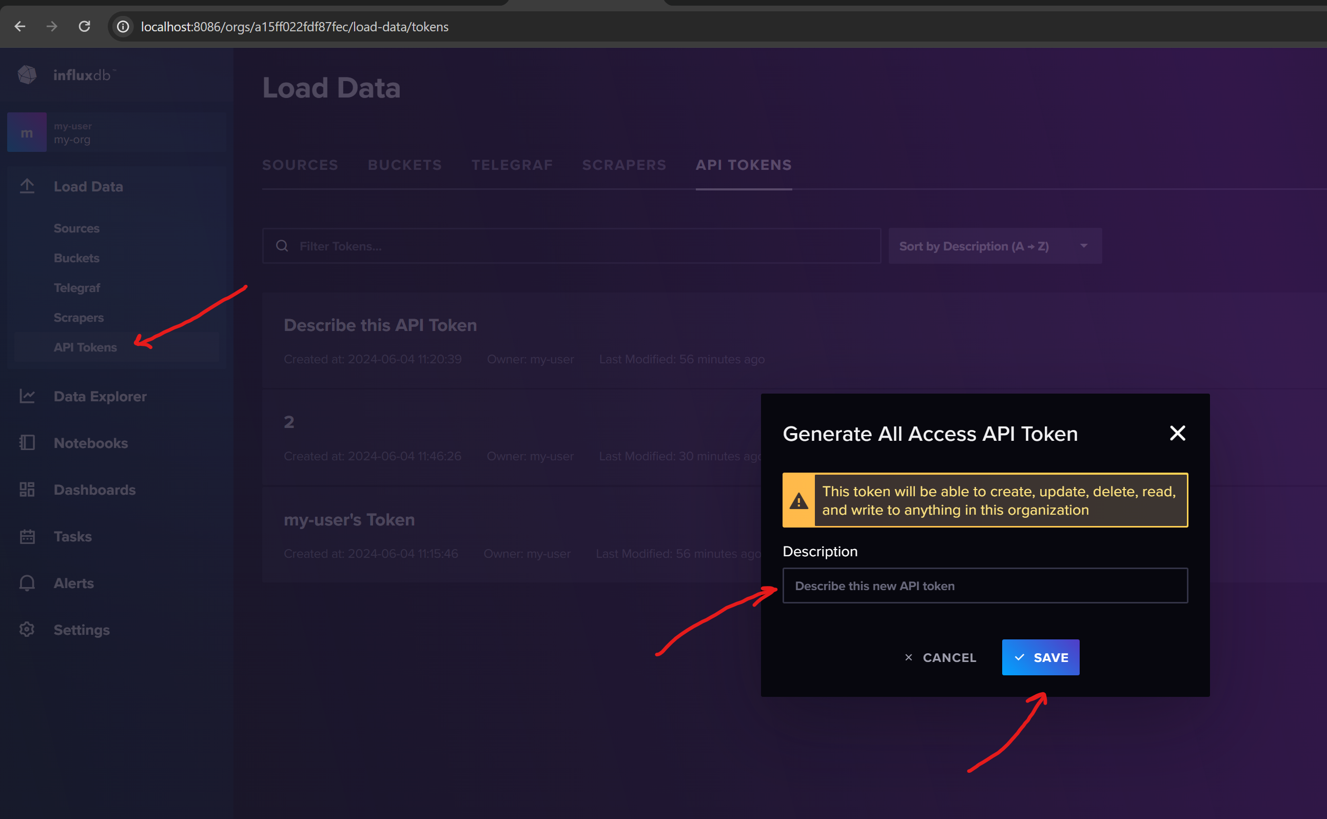Image resolution: width=1327 pixels, height=819 pixels.
Task: Switch to the Buckets tab
Action: pyautogui.click(x=404, y=165)
